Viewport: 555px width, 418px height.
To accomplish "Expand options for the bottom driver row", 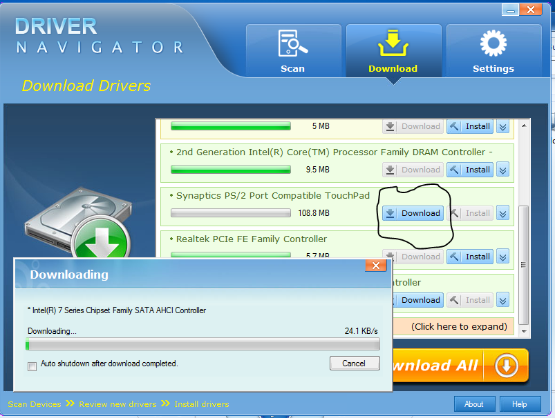I will click(502, 300).
